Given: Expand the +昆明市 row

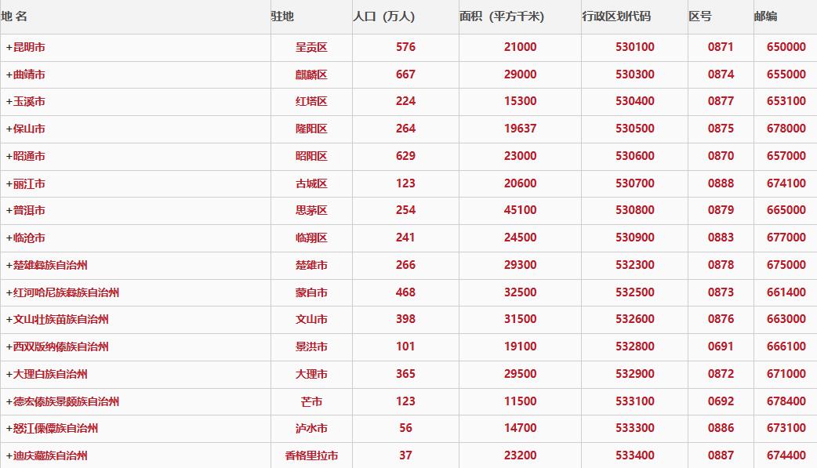Looking at the screenshot, I should pyautogui.click(x=26, y=47).
